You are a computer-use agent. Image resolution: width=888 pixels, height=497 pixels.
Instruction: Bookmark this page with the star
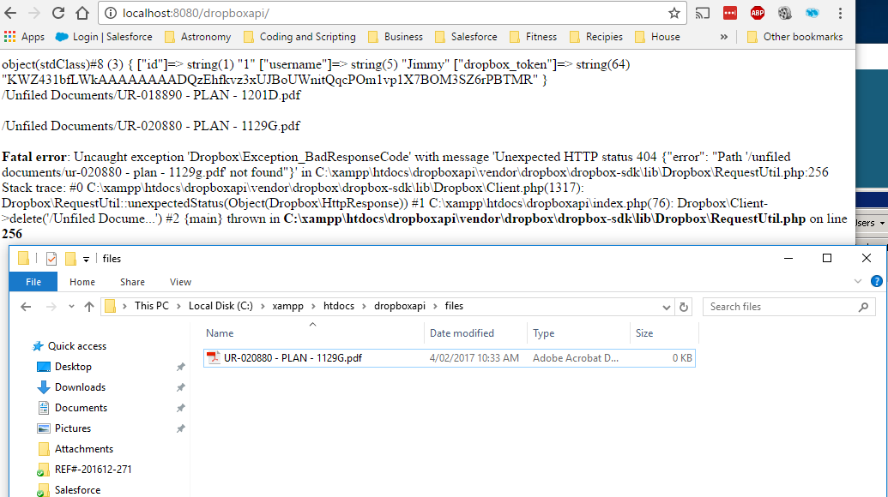(674, 13)
